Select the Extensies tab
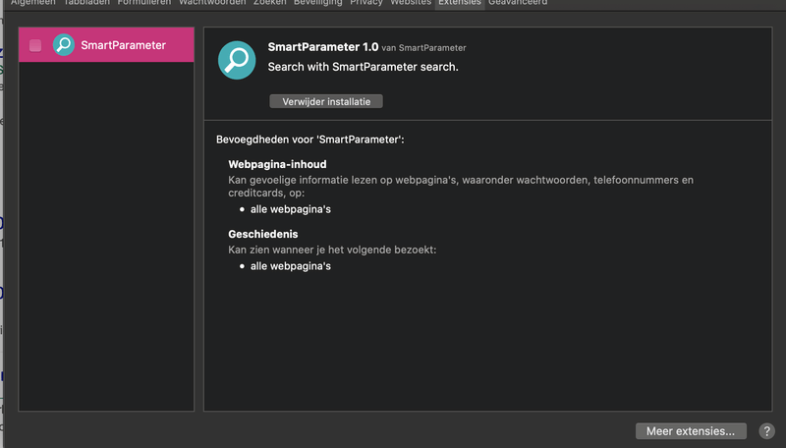Viewport: 786px width, 448px height. tap(460, 3)
